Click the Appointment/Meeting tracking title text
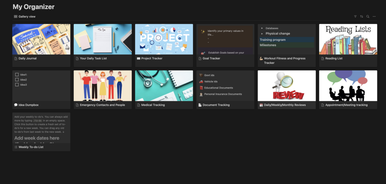The width and height of the screenshot is (386, 184). click(346, 105)
